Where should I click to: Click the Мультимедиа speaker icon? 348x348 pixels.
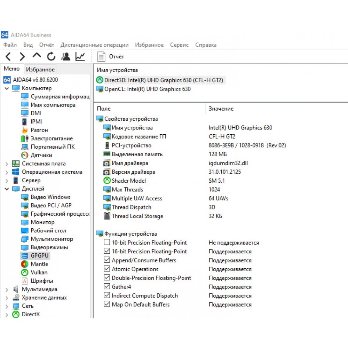tap(16, 289)
